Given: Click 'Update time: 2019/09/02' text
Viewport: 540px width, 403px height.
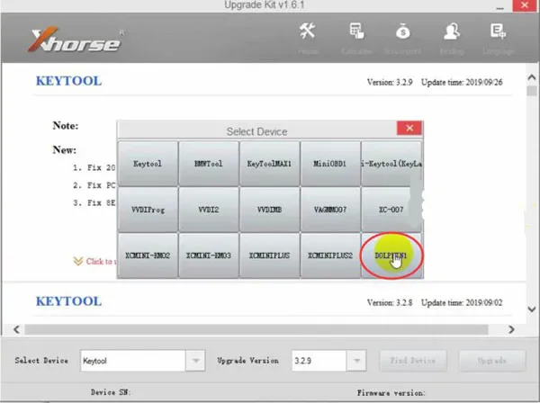Looking at the screenshot, I should [x=462, y=303].
